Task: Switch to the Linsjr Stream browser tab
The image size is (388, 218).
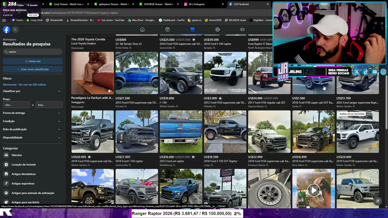Action: 69,4
